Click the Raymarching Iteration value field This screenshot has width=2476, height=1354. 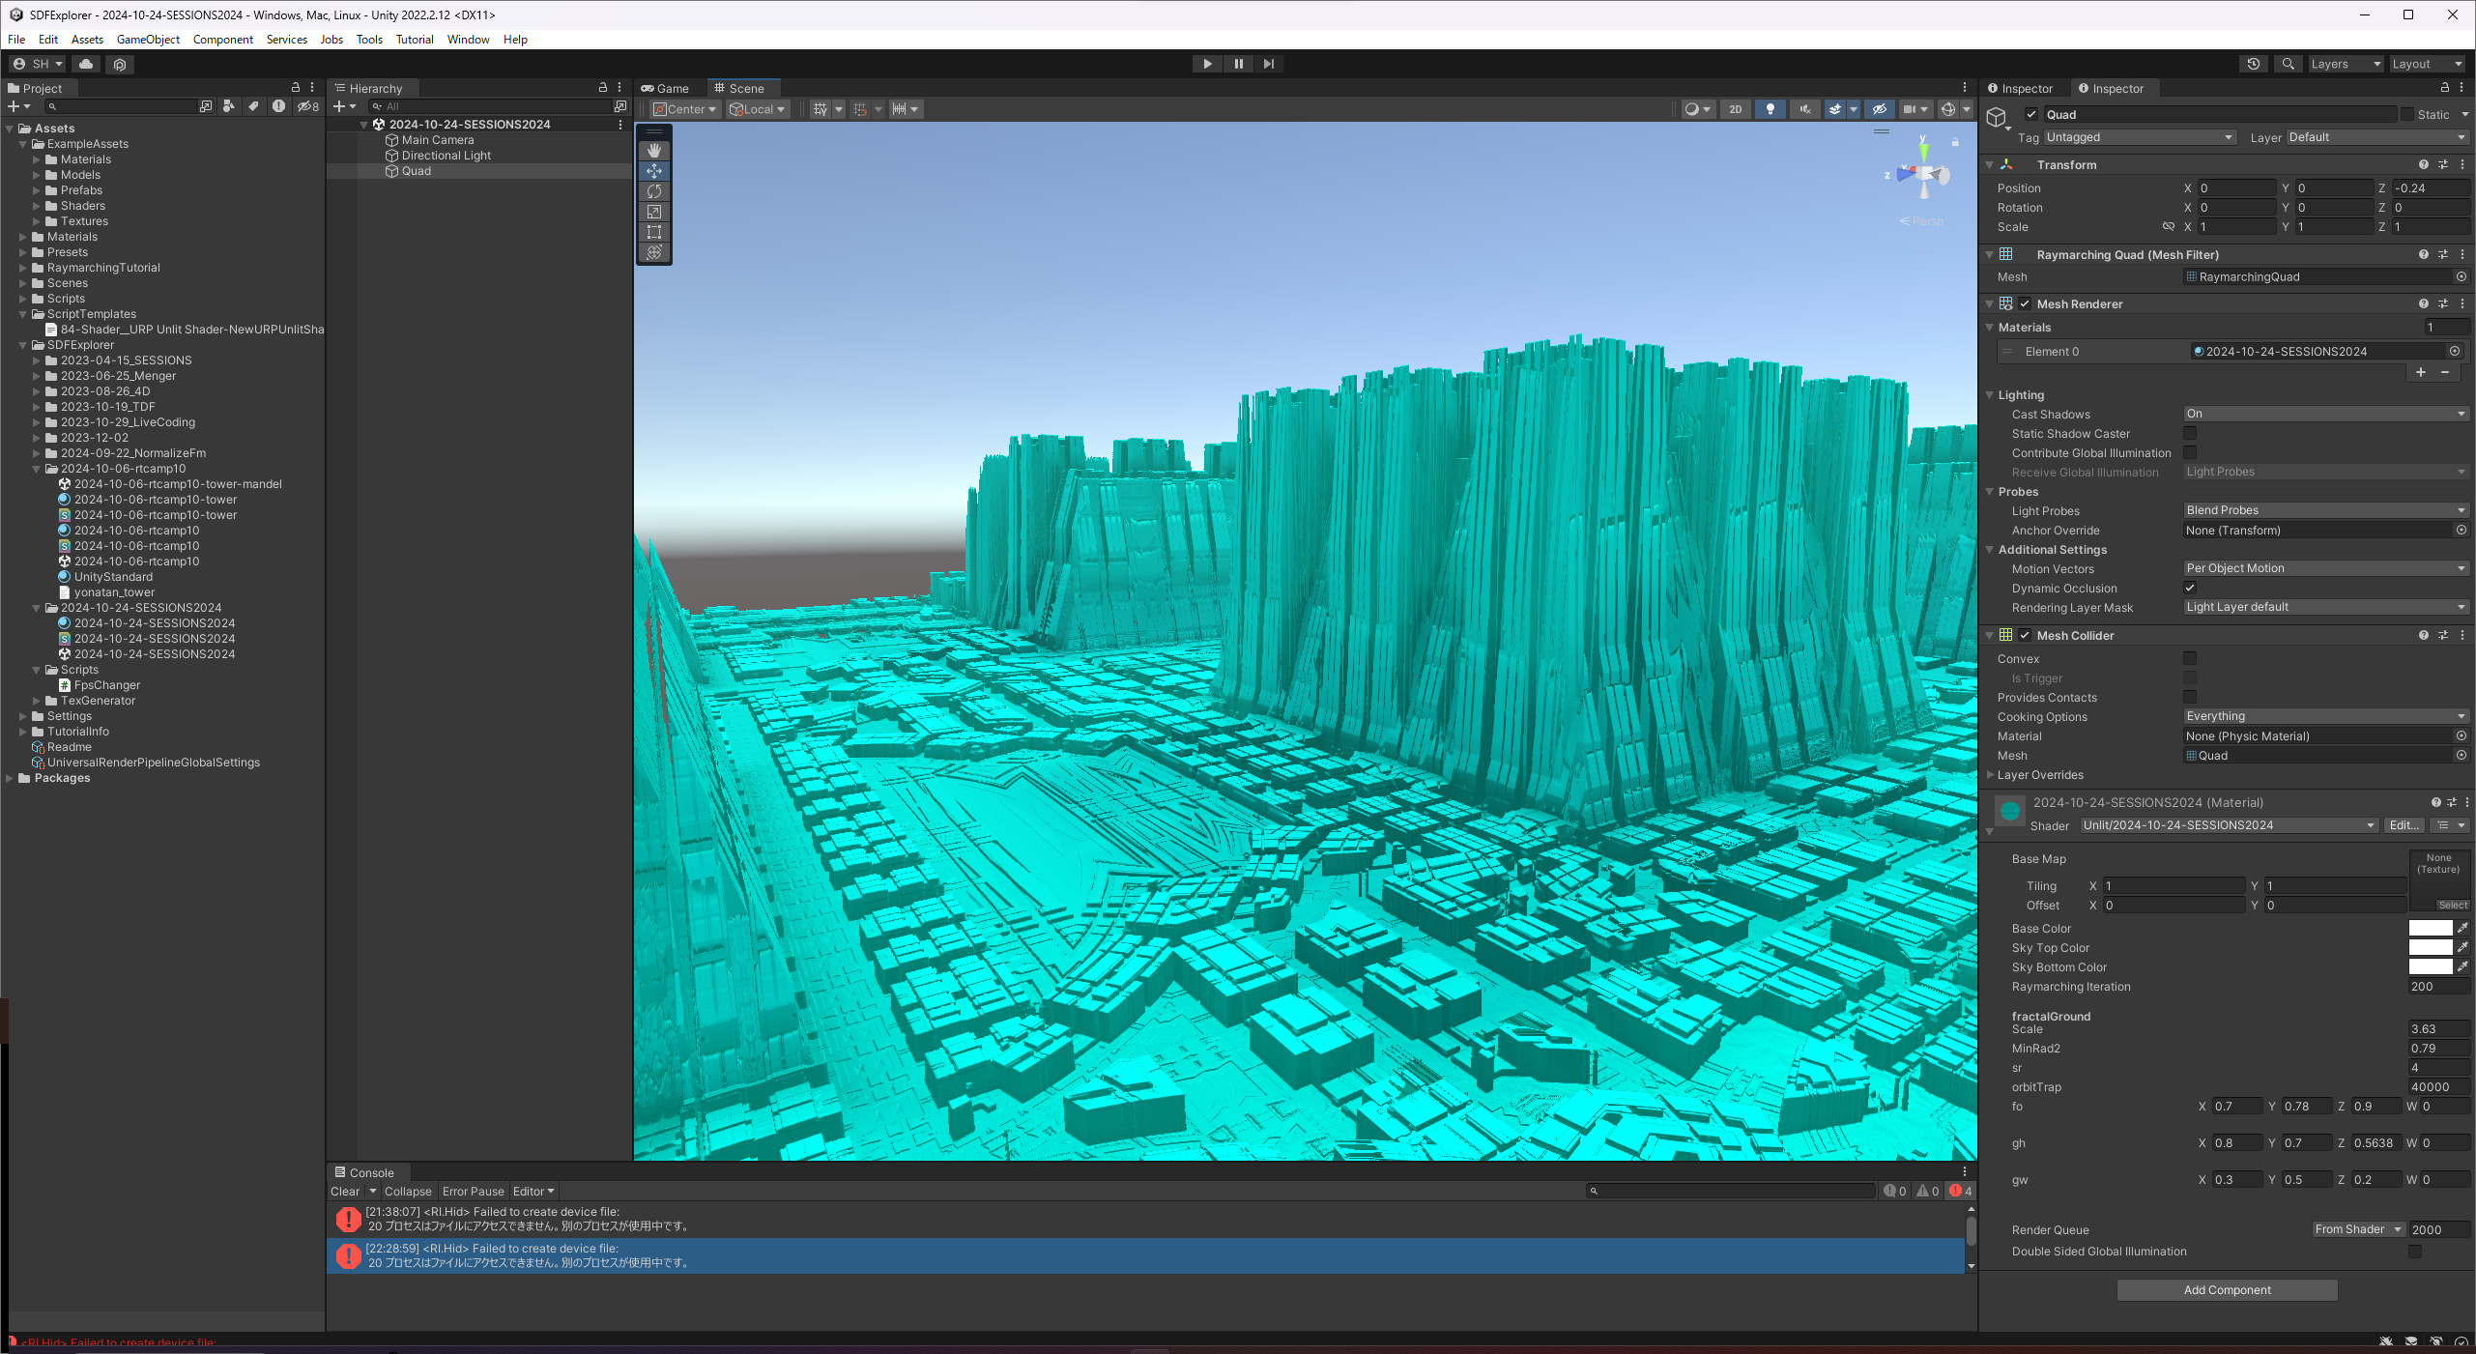(2437, 987)
